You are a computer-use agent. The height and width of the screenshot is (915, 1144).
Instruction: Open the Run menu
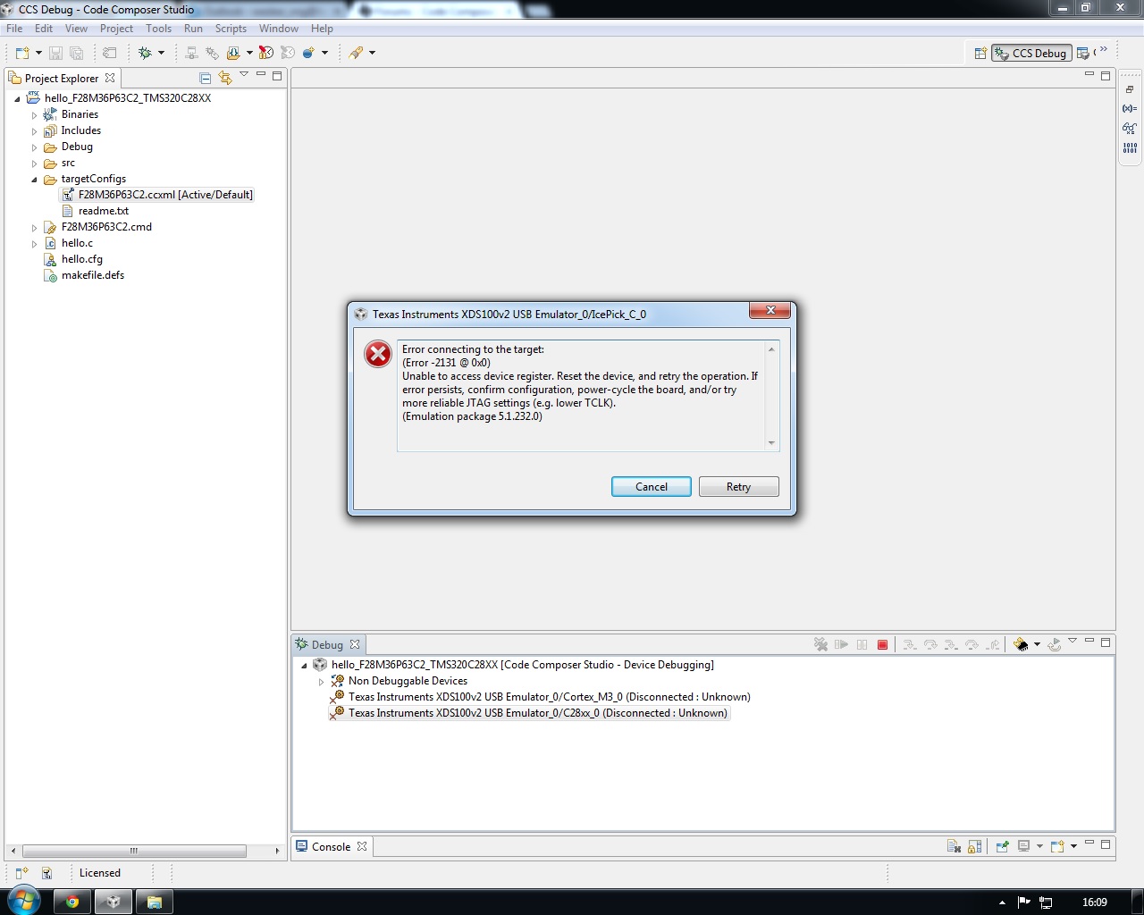[193, 28]
